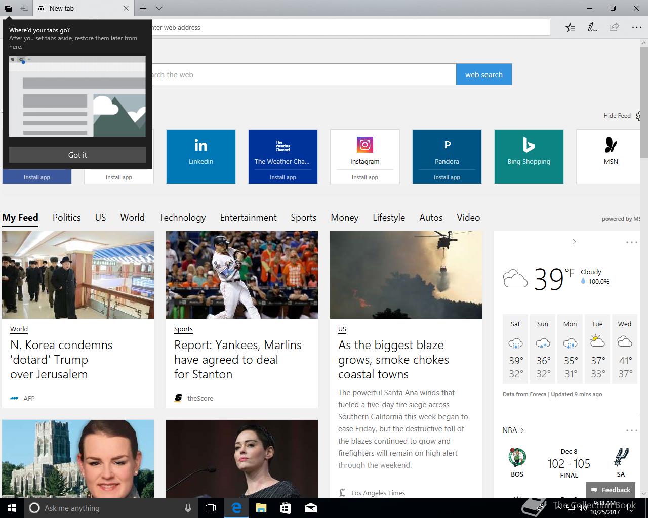Open the NBA scores section

(513, 430)
